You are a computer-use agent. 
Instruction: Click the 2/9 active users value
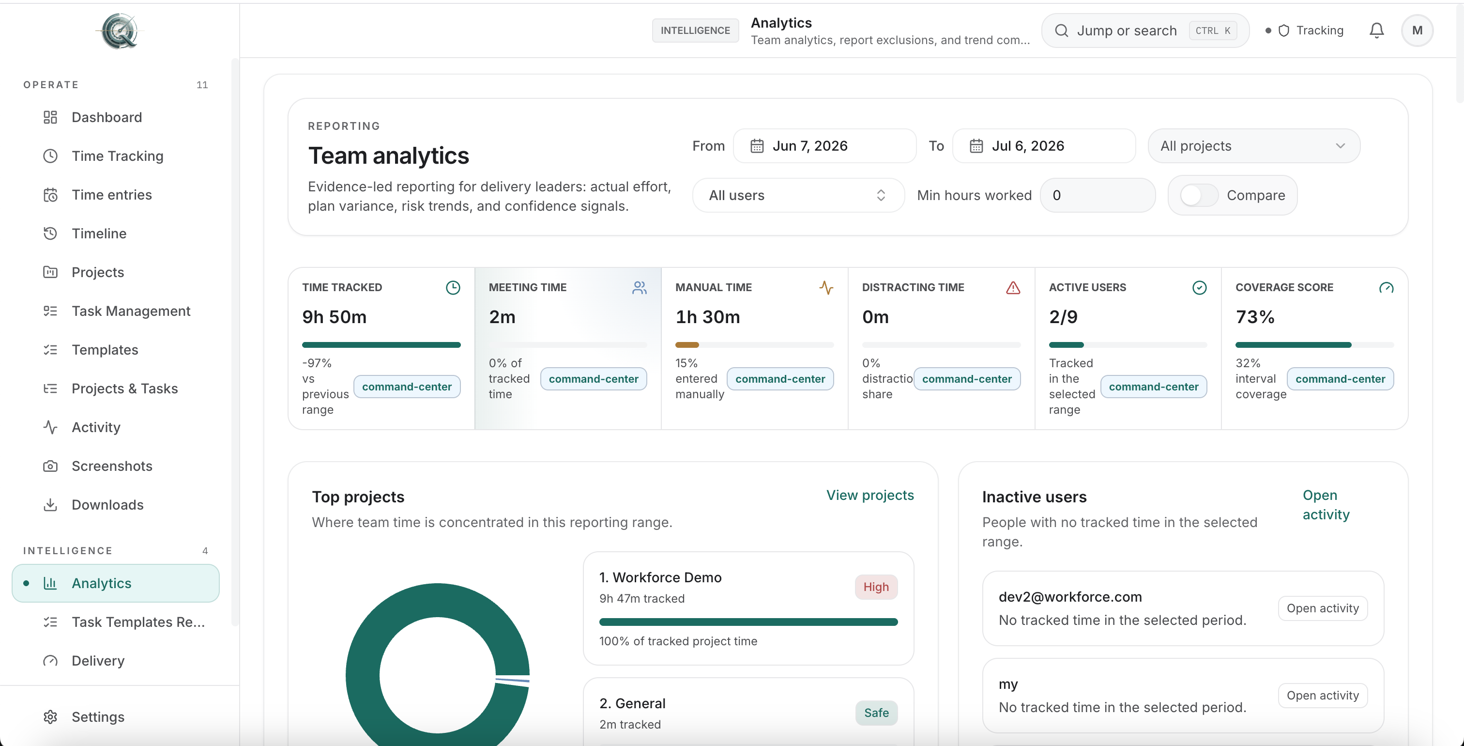[x=1063, y=317]
